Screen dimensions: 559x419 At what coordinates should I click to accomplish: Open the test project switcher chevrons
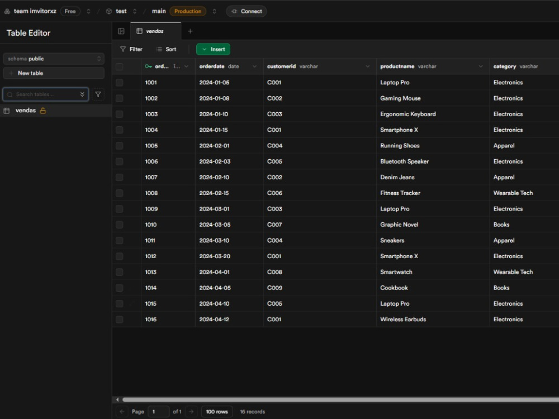pyautogui.click(x=135, y=11)
